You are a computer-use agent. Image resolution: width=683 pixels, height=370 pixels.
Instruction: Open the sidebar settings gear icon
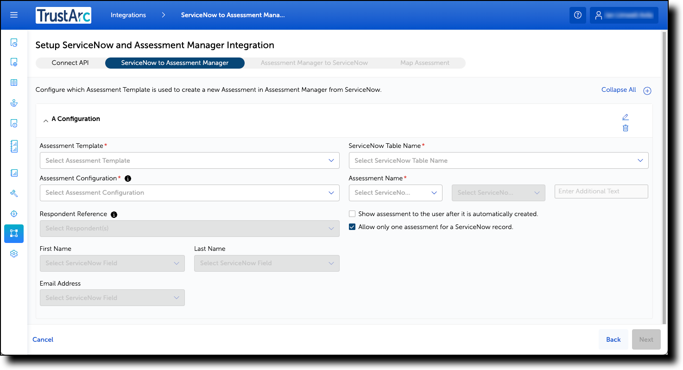(14, 254)
